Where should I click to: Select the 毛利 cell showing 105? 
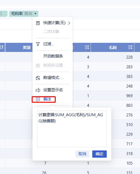tap(112, 163)
